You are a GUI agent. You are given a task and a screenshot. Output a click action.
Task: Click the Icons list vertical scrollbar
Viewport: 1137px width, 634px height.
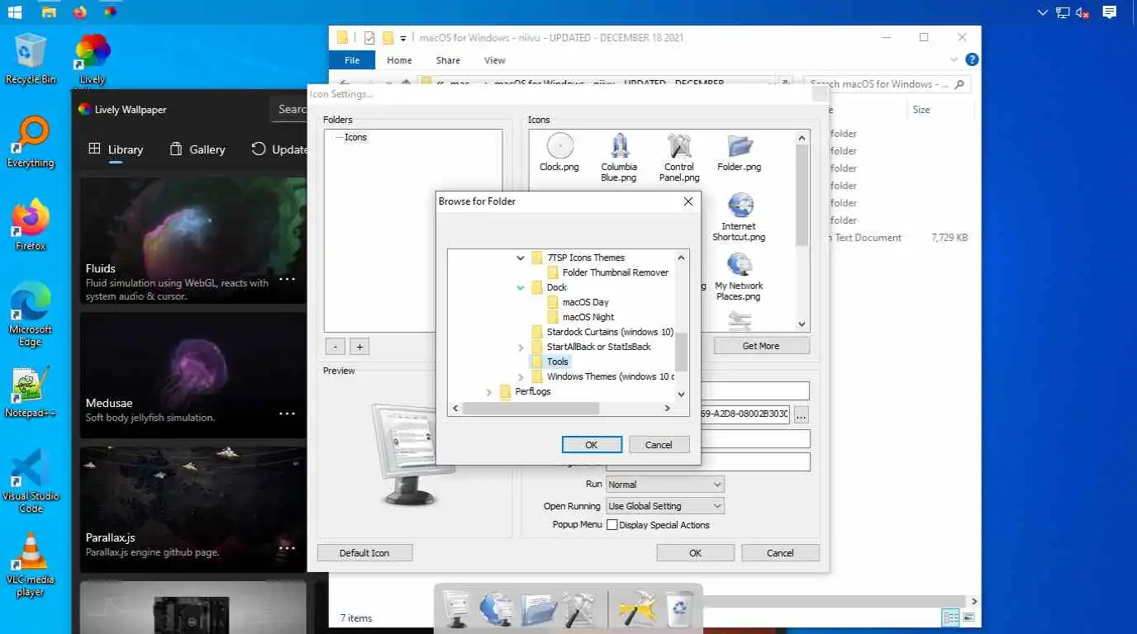tap(802, 231)
